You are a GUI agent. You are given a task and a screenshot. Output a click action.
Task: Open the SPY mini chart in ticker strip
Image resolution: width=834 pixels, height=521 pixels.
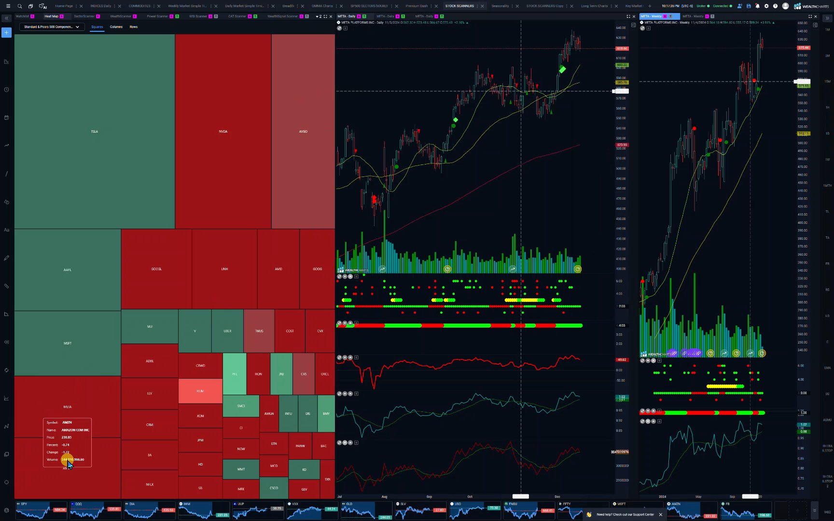[41, 510]
